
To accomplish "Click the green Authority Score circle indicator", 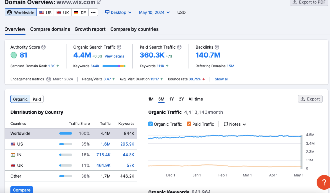I will point(14,55).
